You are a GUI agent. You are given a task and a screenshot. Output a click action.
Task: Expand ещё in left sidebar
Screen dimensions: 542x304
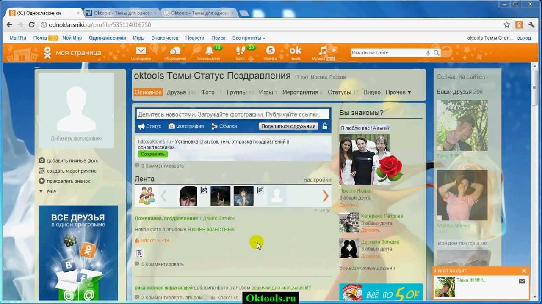47,191
